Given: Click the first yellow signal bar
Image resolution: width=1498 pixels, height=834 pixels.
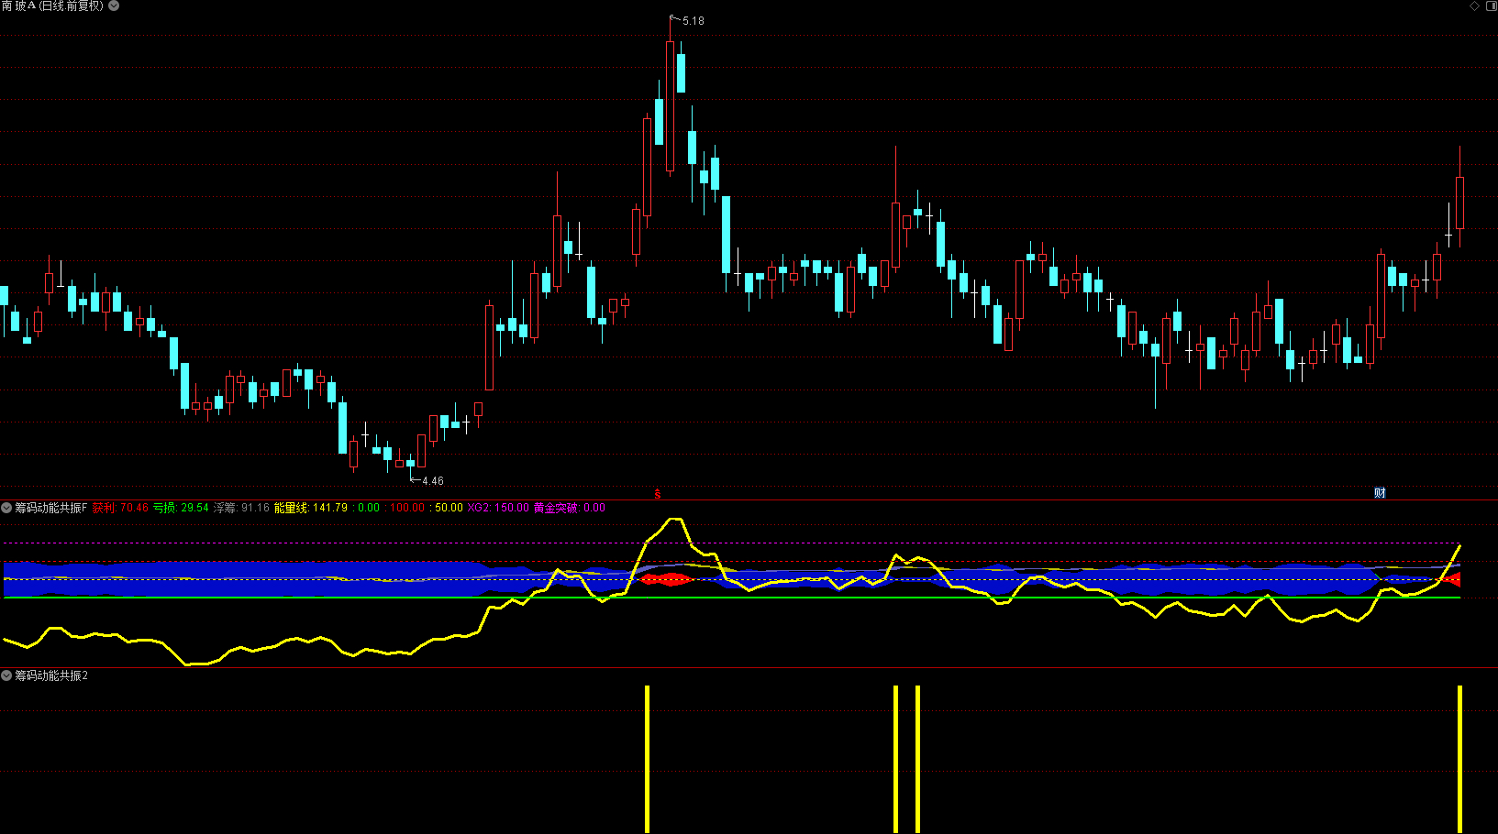Looking at the screenshot, I should pos(647,759).
